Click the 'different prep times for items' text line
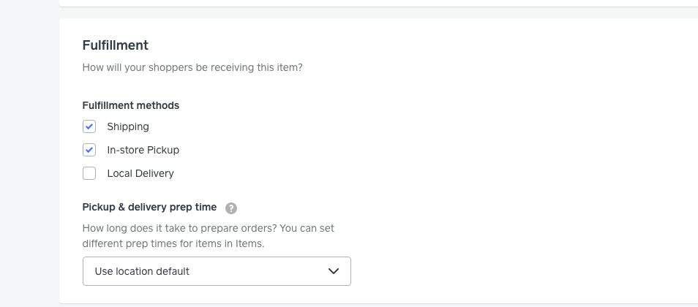Screen dimensions: 698x307 pyautogui.click(x=173, y=243)
